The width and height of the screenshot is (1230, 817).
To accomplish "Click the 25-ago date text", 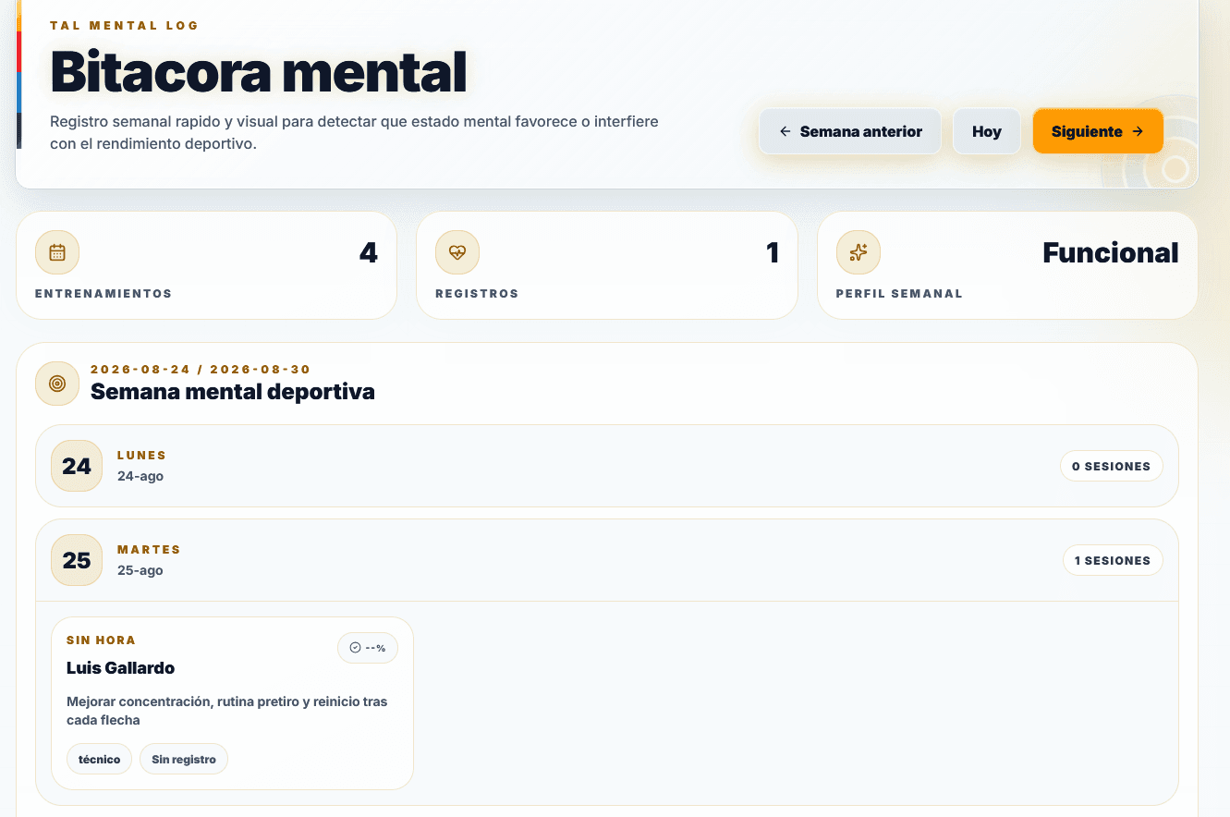I will [x=140, y=570].
